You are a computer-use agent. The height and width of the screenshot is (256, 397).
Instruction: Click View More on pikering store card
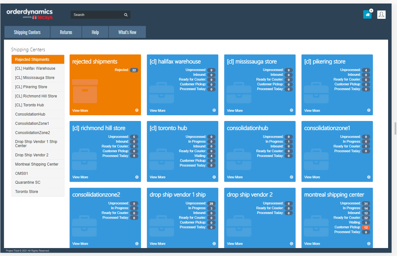312,110
